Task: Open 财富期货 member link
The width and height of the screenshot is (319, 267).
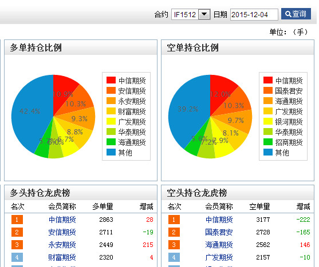Action: [x=62, y=257]
